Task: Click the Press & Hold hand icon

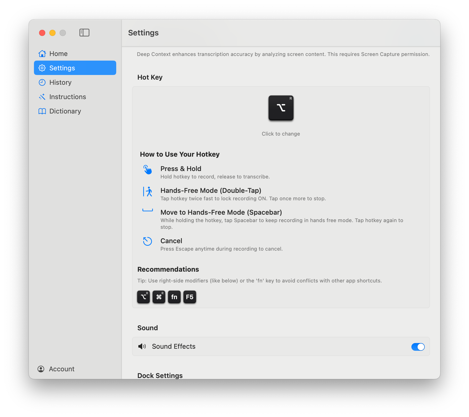Action: (148, 170)
